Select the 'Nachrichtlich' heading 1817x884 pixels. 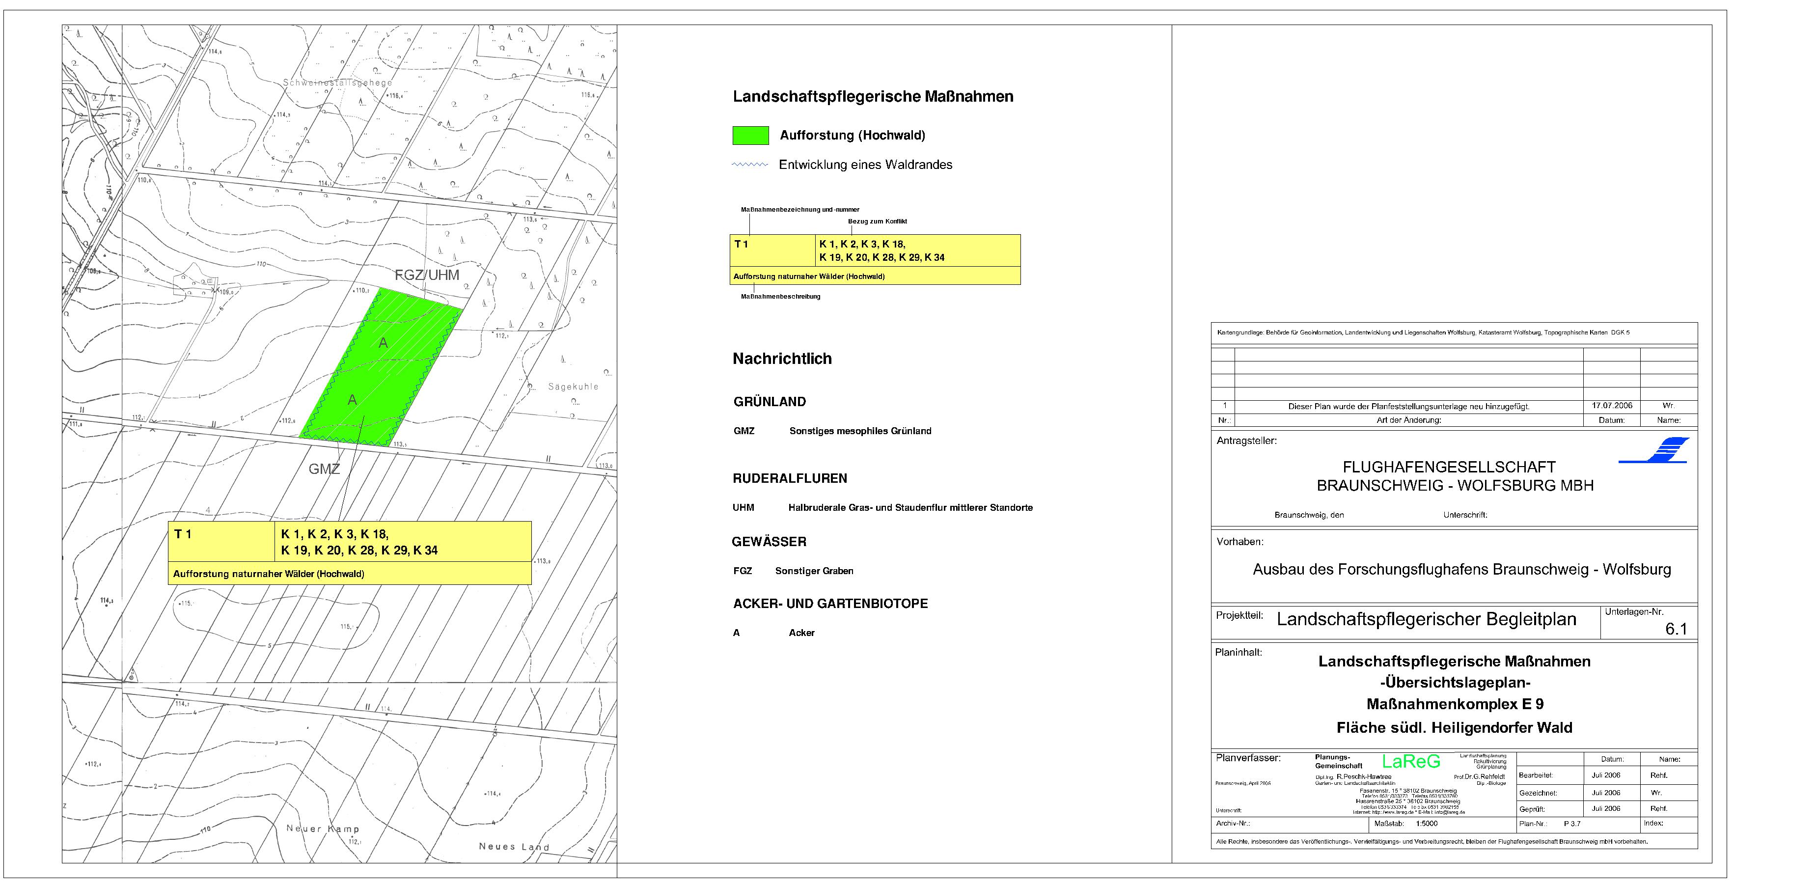pyautogui.click(x=782, y=359)
